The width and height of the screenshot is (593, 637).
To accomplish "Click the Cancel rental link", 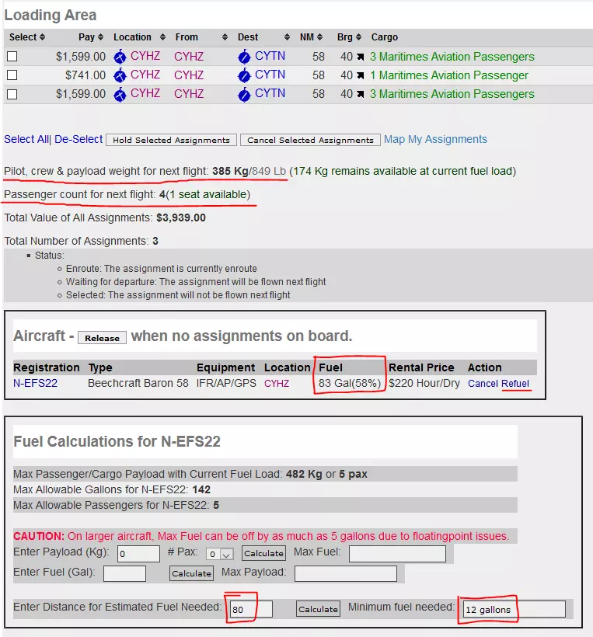I will (483, 384).
